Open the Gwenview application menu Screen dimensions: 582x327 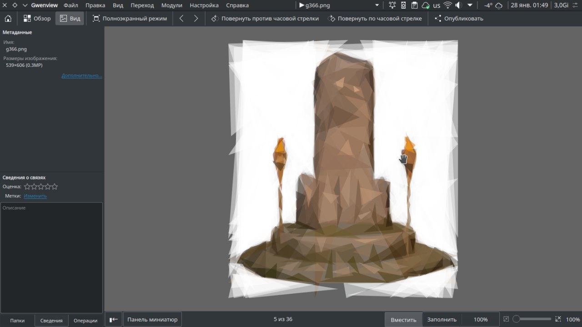click(45, 5)
